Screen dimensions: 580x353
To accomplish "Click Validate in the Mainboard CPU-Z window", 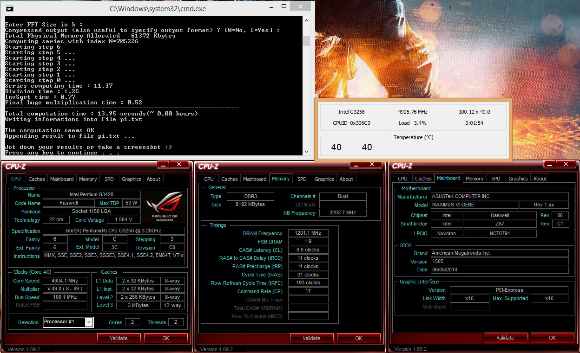I will point(505,338).
